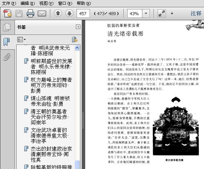Screen dimensions: 204x169
Task: Open bookmark 文治武功卓著的清崇德帝皇太极
Action: coord(49,136)
